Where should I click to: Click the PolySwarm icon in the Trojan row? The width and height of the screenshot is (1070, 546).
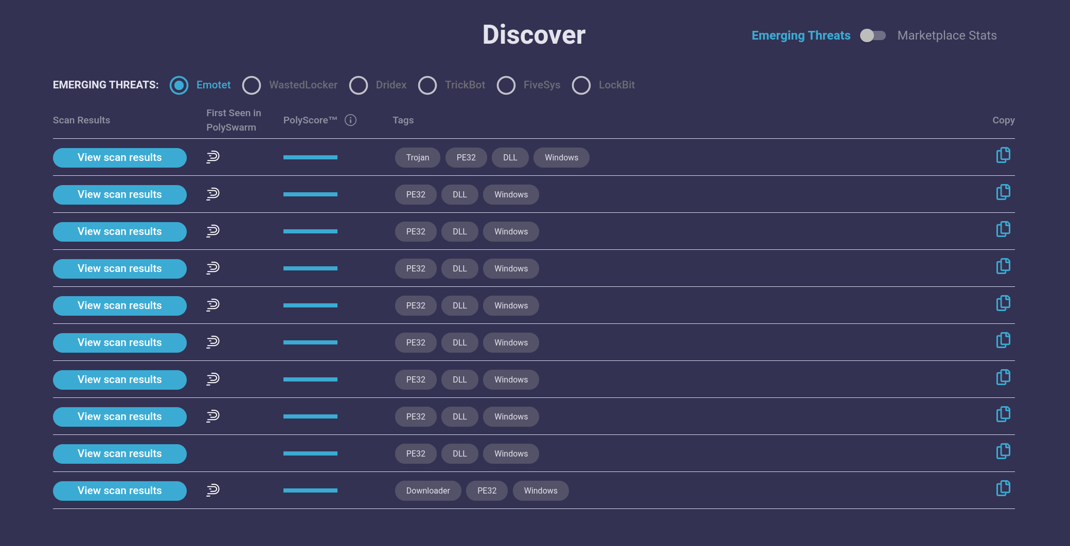(x=213, y=157)
